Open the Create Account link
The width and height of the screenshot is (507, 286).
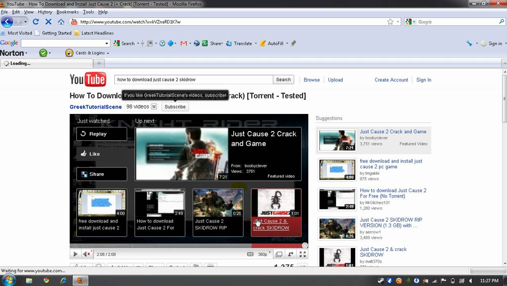[x=391, y=80]
